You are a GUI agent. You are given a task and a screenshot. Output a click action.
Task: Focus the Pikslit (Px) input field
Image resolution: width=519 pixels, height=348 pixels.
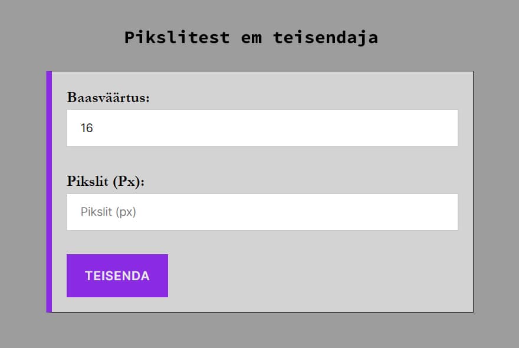[262, 212]
